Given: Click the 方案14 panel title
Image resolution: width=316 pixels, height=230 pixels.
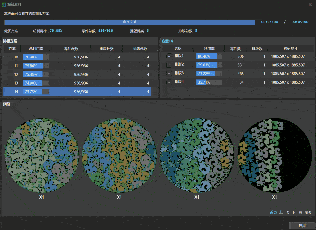Looking at the screenshot, I should [167, 41].
